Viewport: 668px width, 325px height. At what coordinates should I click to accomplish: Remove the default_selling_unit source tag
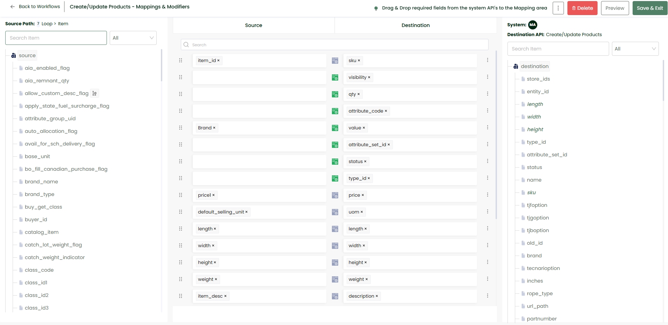246,212
